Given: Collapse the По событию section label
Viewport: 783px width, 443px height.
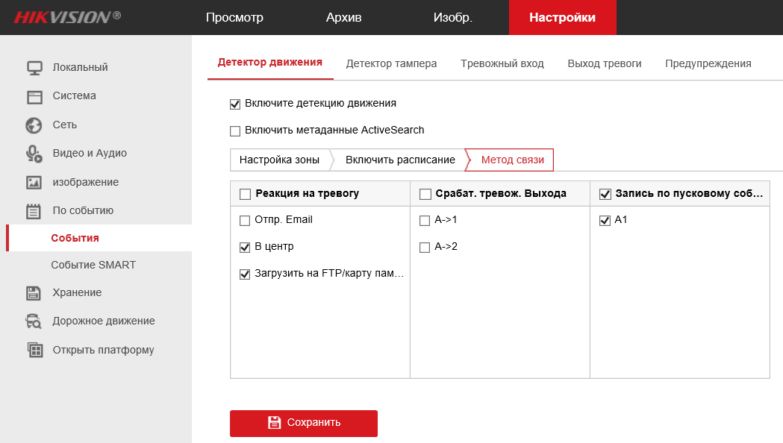Looking at the screenshot, I should tap(84, 210).
